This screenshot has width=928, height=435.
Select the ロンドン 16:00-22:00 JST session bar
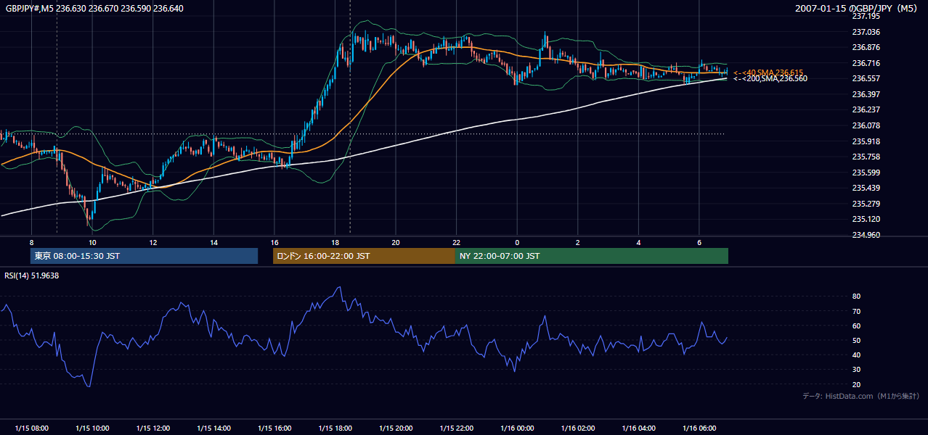tap(364, 256)
